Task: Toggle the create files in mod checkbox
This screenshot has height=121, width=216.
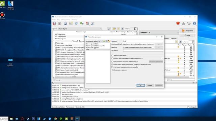Action: click(x=112, y=58)
